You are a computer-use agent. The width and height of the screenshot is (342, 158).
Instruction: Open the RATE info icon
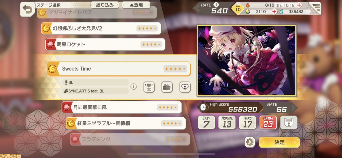(216, 5)
